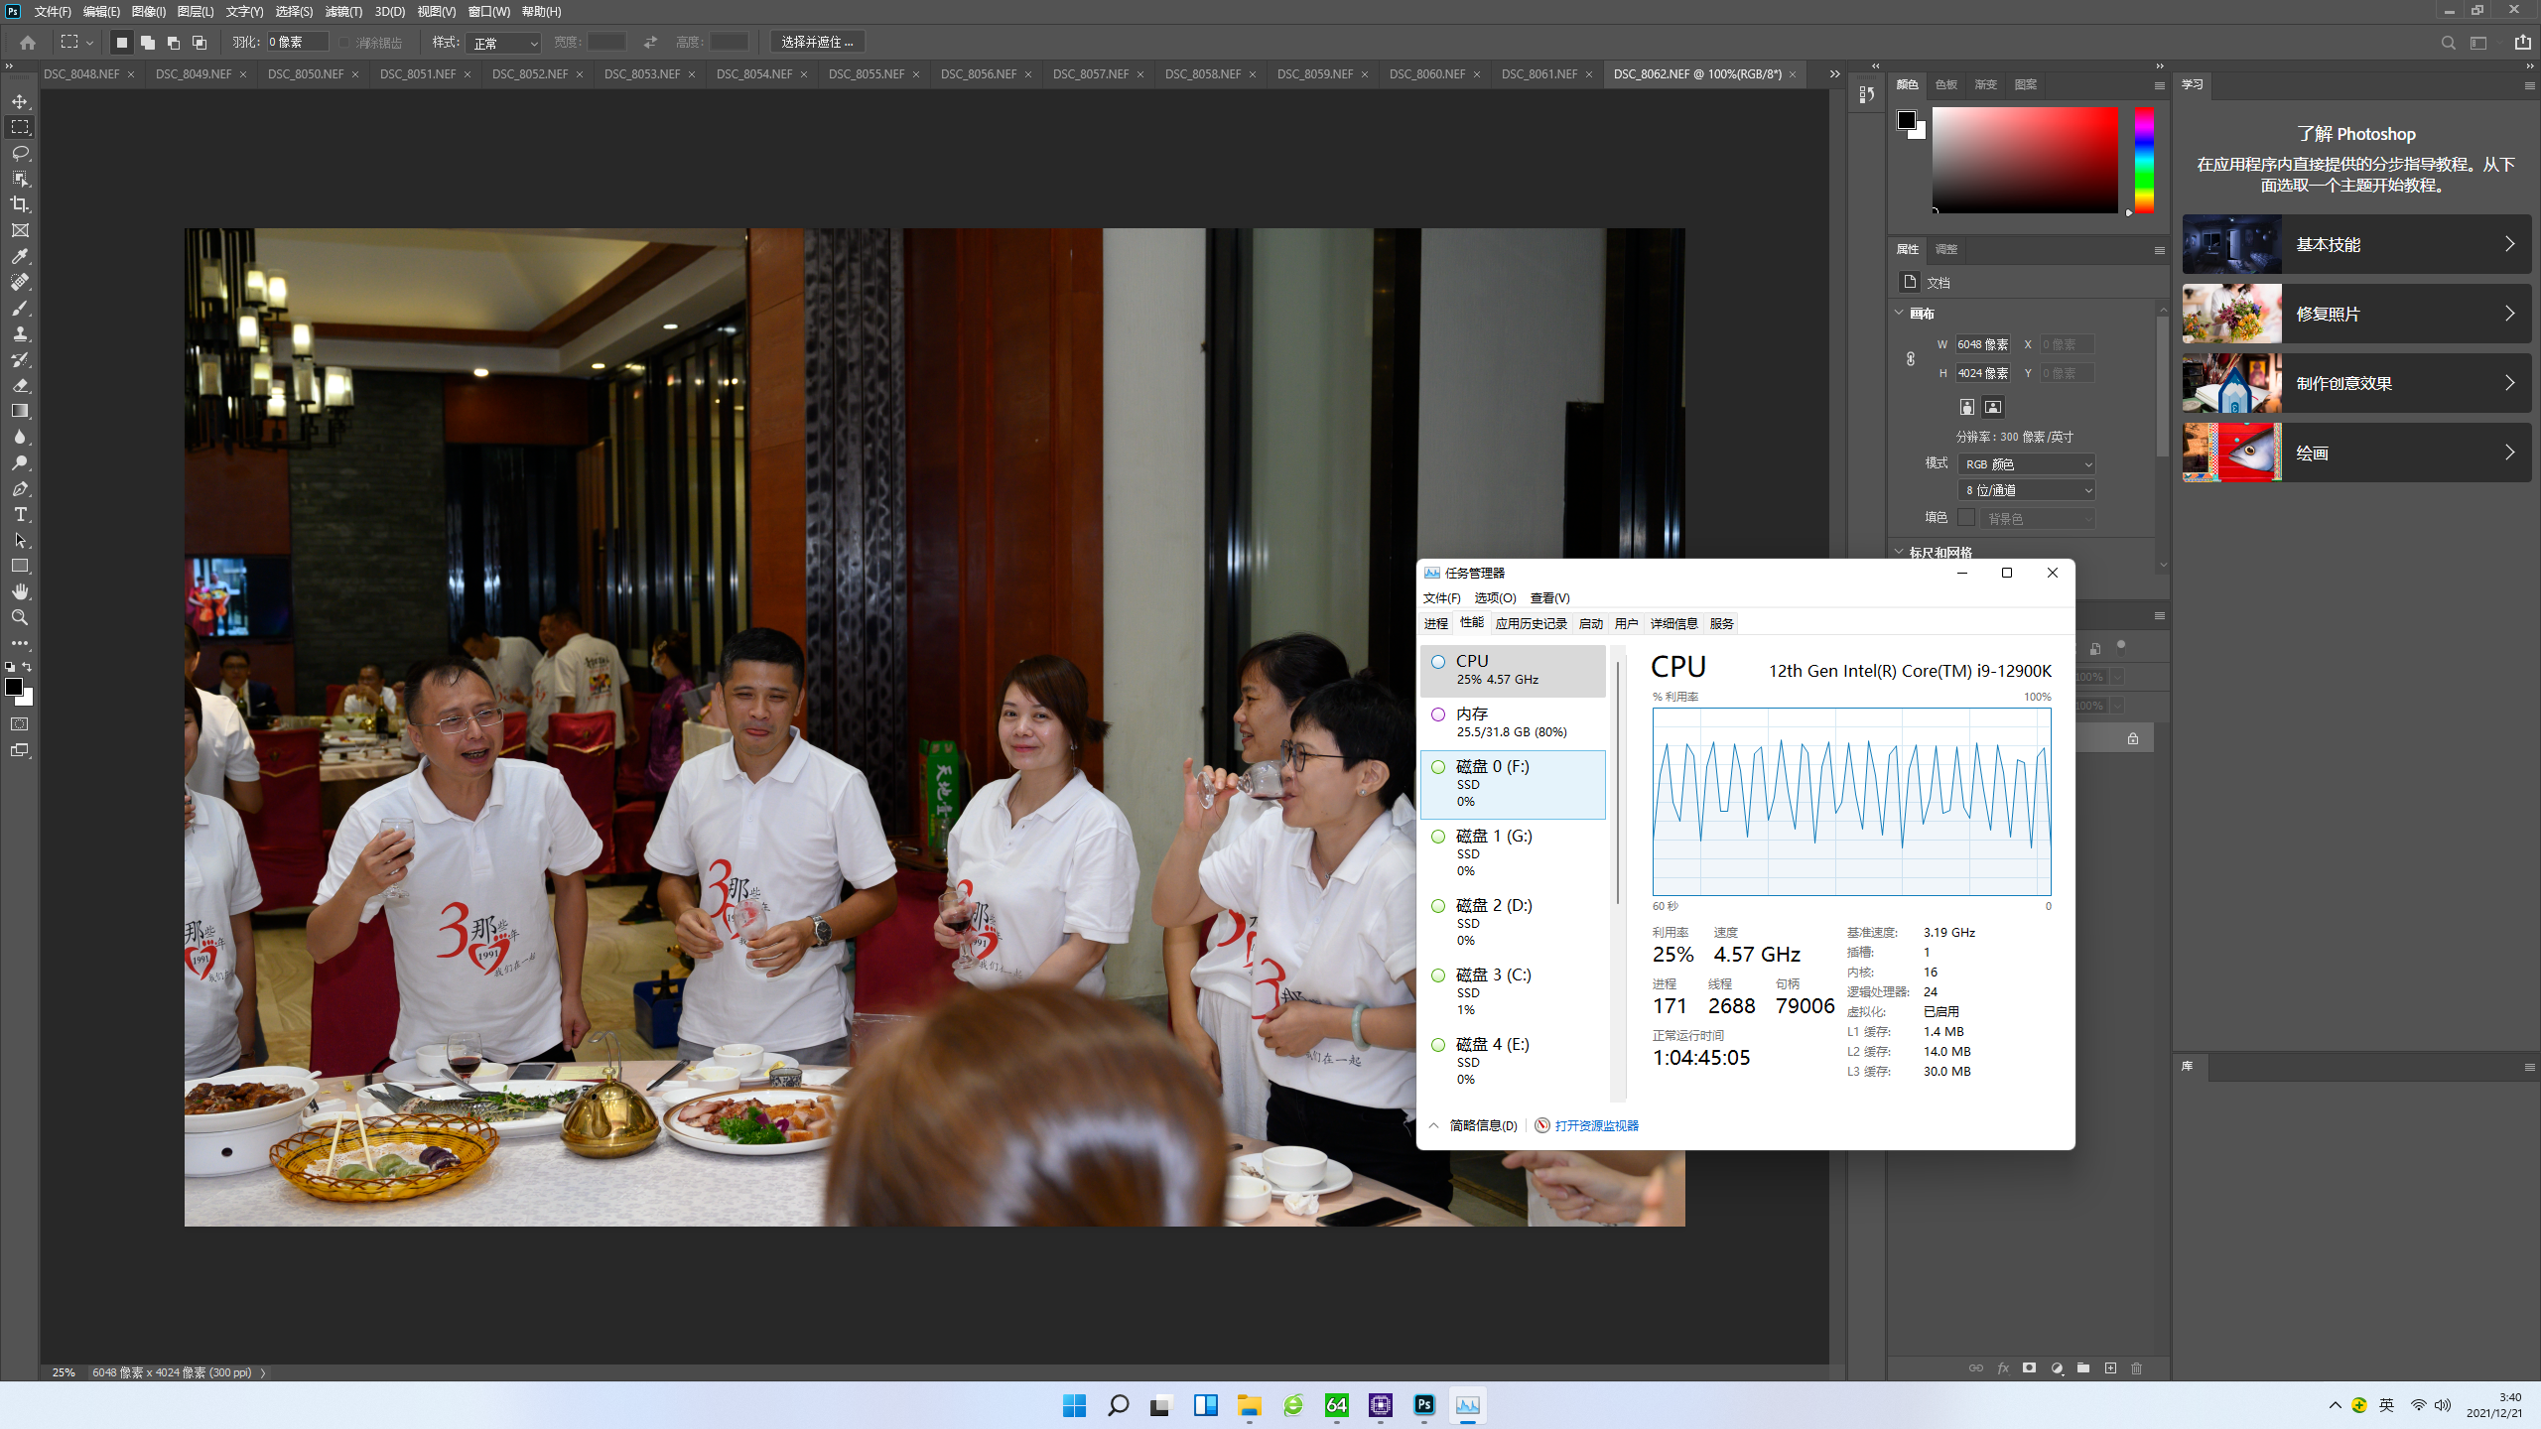This screenshot has width=2541, height=1429.
Task: Toggle canvas width-height link icon
Action: click(x=1911, y=358)
